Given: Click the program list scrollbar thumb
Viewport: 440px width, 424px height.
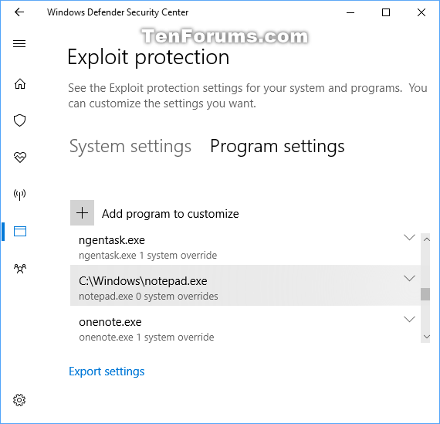Looking at the screenshot, I should (x=425, y=294).
